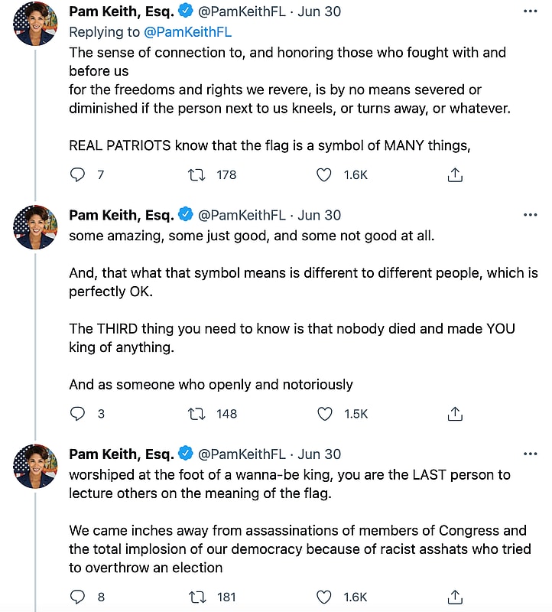Retweet the tweet with 181 retweets
The height and width of the screenshot is (612, 552).
coord(196,597)
